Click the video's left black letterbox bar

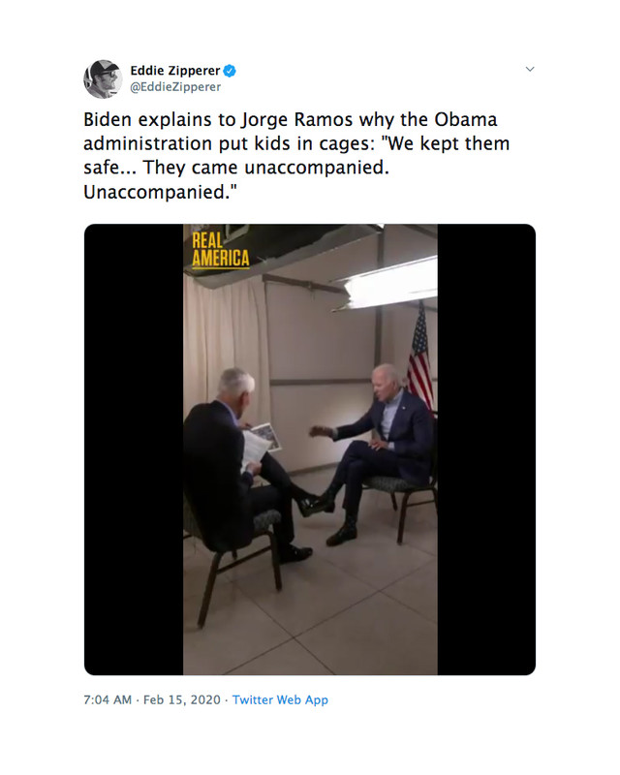134,449
